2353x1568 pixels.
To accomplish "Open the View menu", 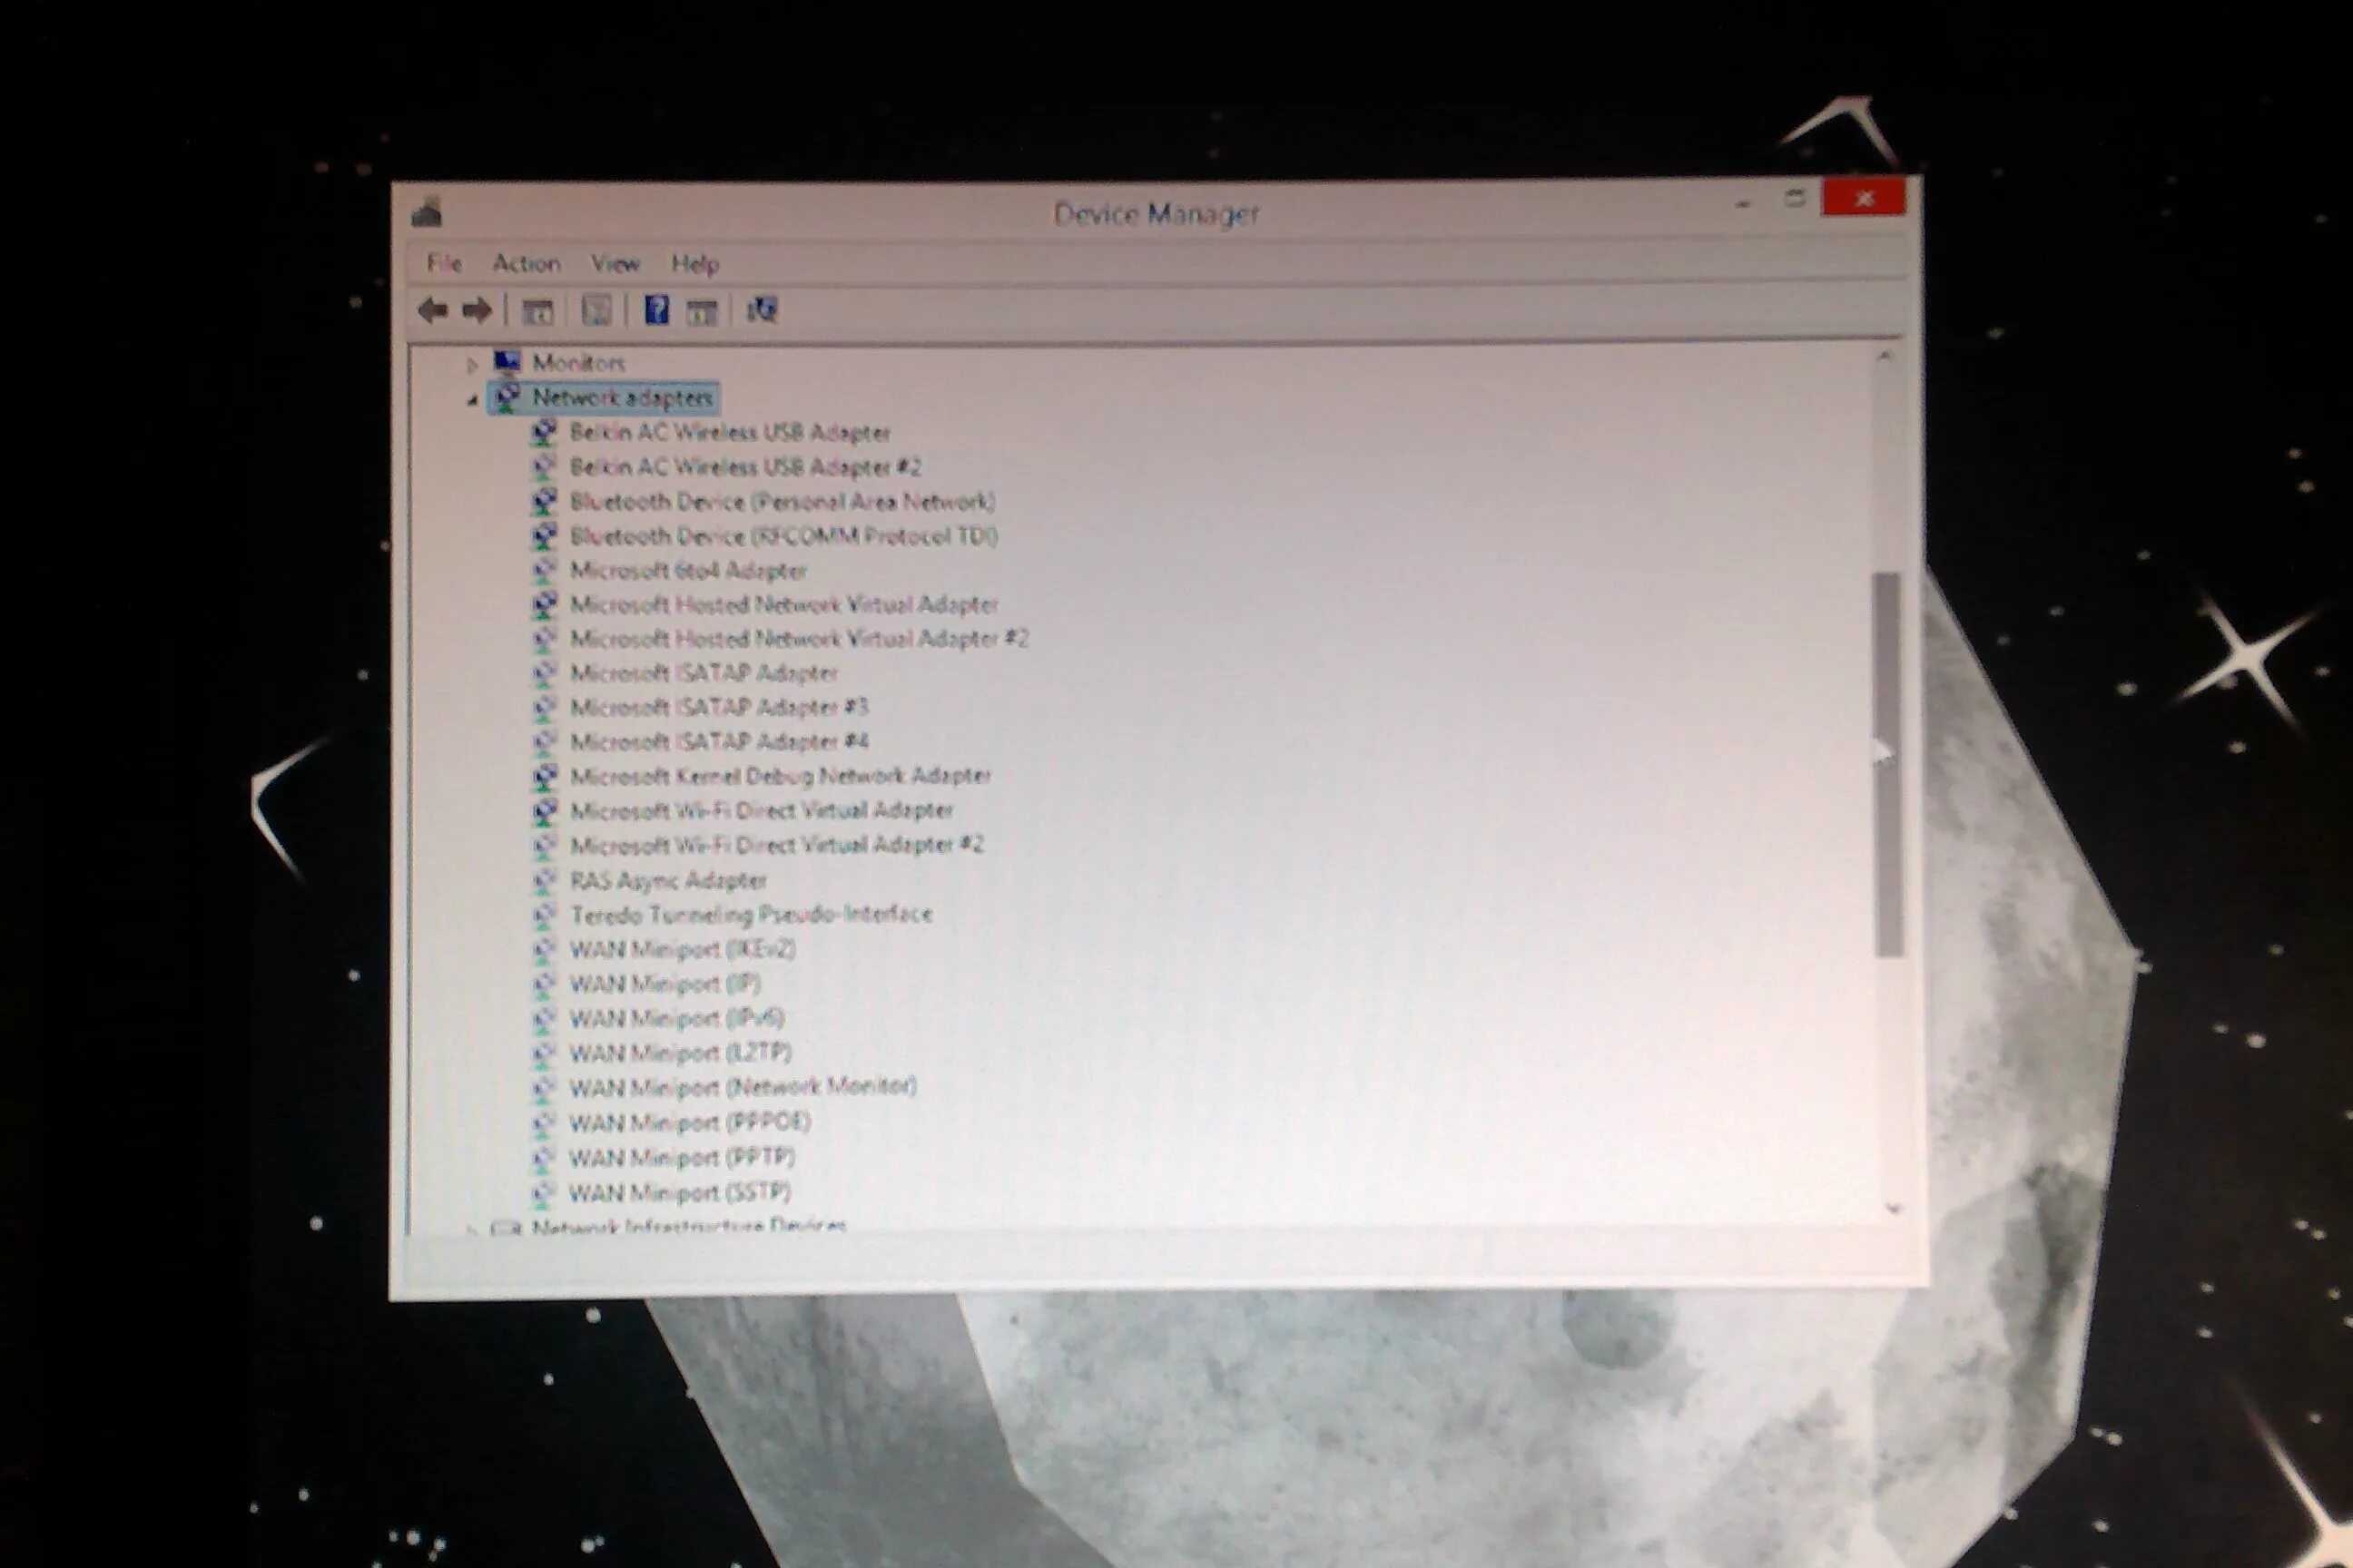I will click(x=615, y=264).
